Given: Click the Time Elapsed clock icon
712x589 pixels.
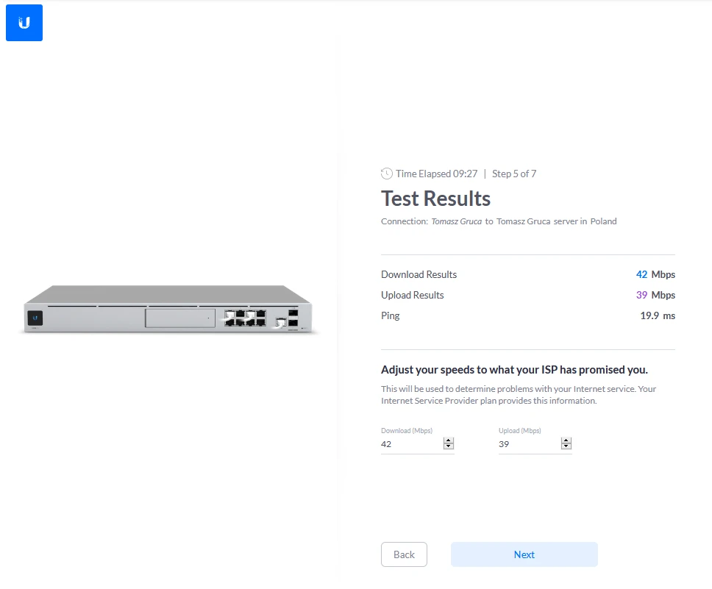Looking at the screenshot, I should pyautogui.click(x=387, y=174).
